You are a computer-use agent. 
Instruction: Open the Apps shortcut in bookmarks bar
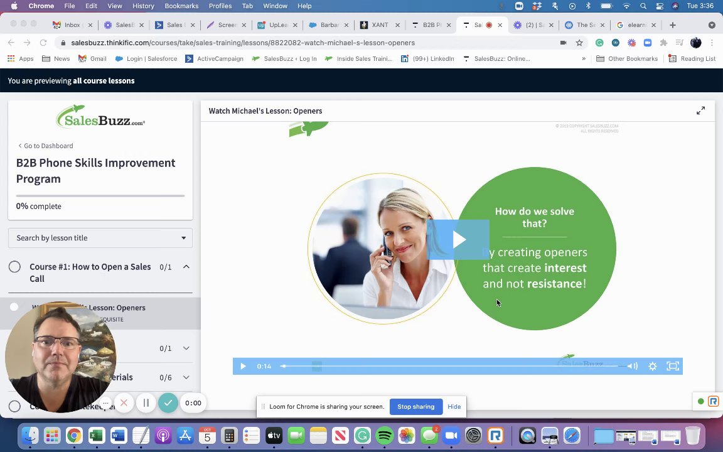pos(21,58)
